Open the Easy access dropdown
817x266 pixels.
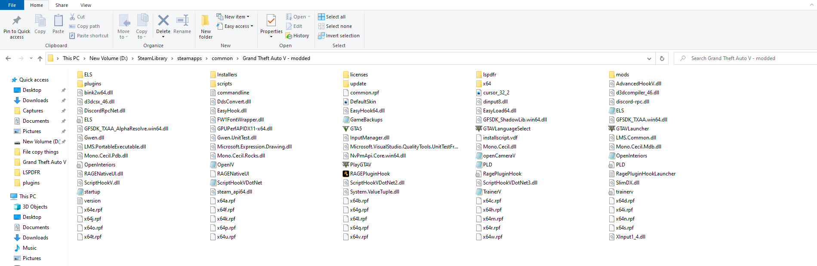pos(235,26)
